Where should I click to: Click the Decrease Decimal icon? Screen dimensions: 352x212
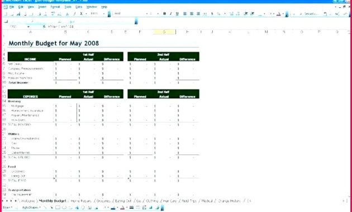click(x=238, y=14)
